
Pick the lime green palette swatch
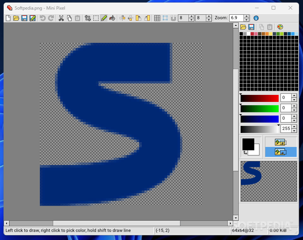[x=282, y=34]
